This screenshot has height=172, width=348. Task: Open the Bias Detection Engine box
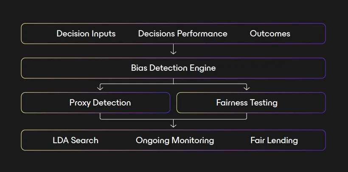click(173, 68)
